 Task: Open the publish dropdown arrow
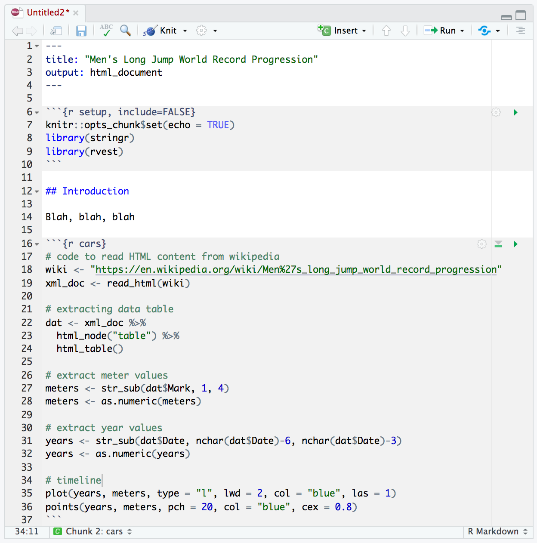click(x=498, y=31)
